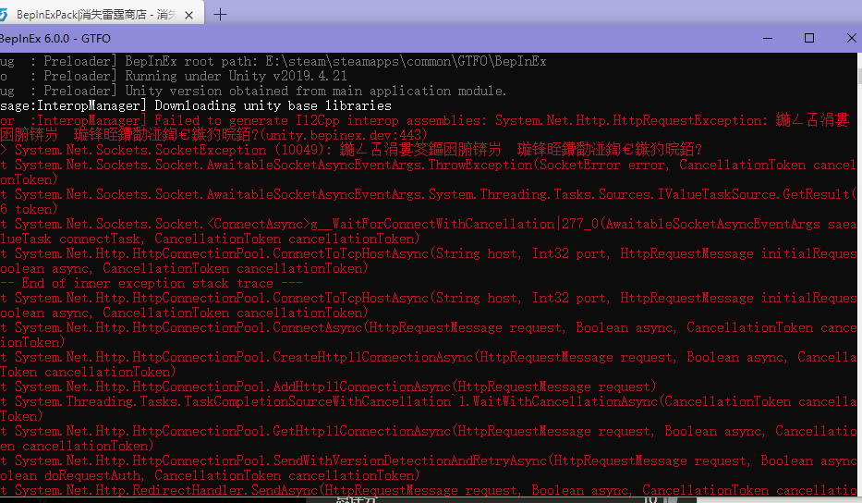Click the 'Failed to generate Il2Cpp interop assemblies' line

point(425,120)
